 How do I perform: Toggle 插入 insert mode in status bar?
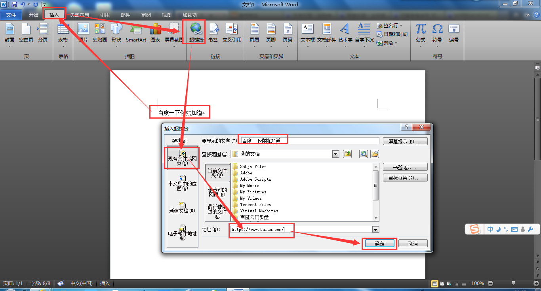pos(105,283)
